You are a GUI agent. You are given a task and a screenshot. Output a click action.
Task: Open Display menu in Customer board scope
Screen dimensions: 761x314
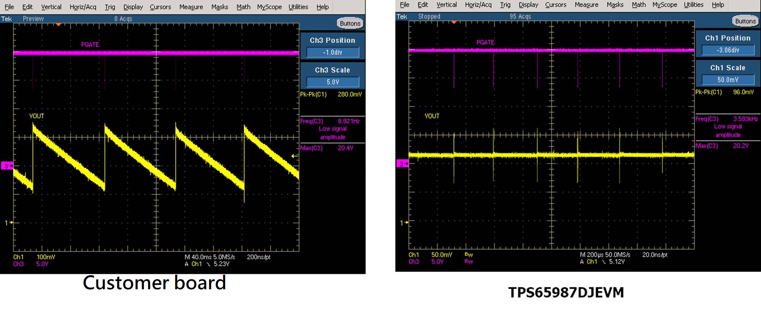click(x=133, y=7)
